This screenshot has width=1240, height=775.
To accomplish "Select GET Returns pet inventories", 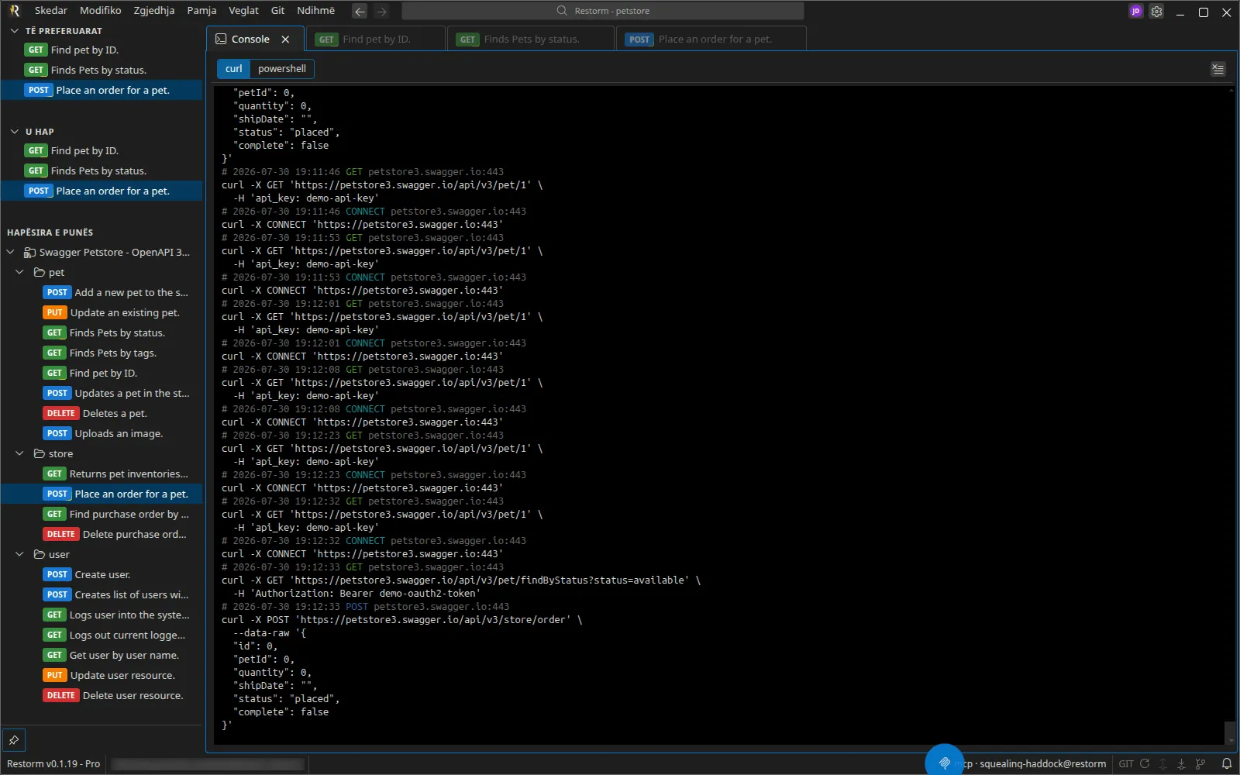I will [x=102, y=474].
